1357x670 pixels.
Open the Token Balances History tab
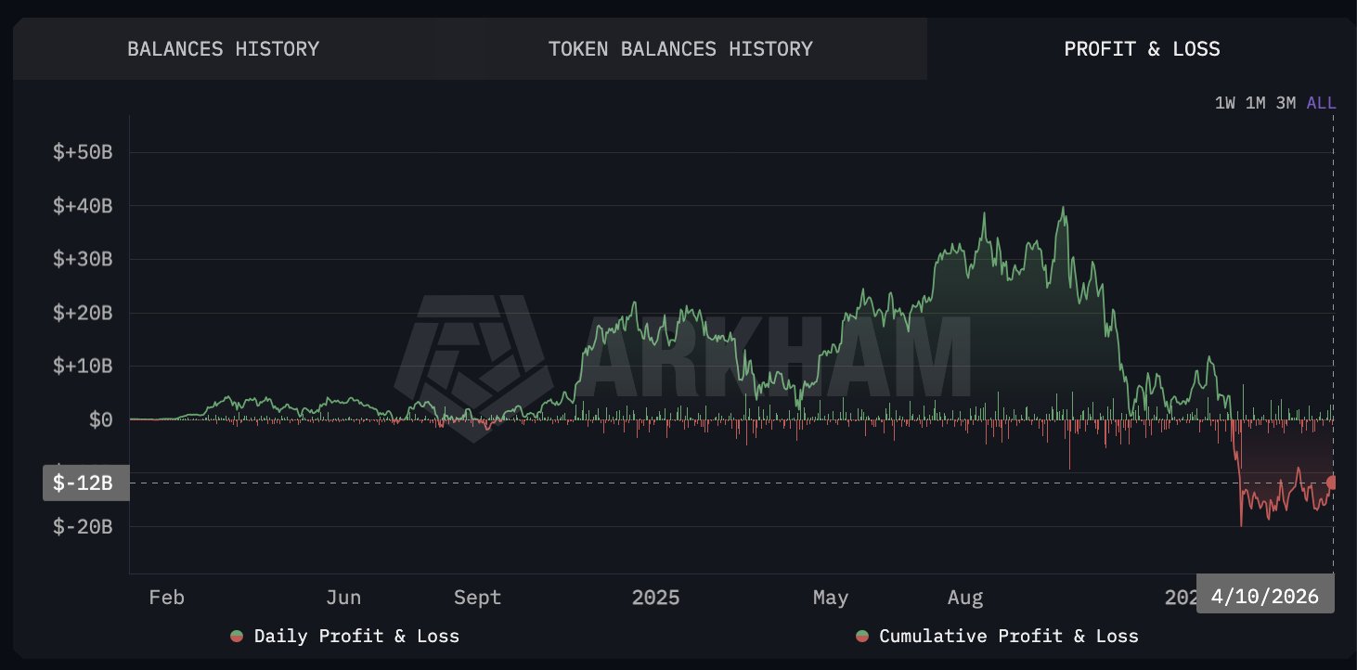point(680,48)
